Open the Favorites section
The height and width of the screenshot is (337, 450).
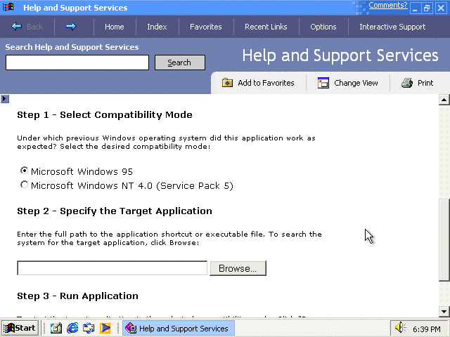tap(206, 27)
